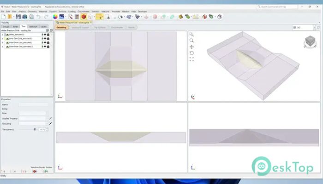Click the transparency percentage stepper
The width and height of the screenshot is (323, 184).
[x=47, y=129]
